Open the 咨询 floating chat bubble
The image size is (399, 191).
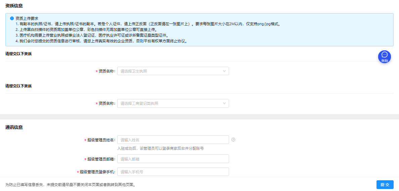[x=384, y=57]
